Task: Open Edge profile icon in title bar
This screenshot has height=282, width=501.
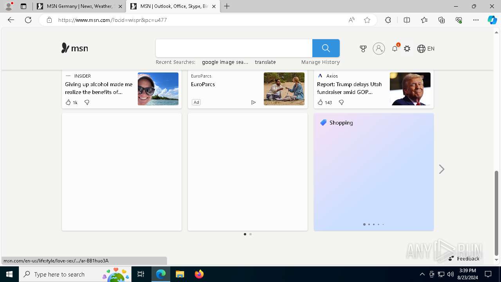Action: point(9,6)
